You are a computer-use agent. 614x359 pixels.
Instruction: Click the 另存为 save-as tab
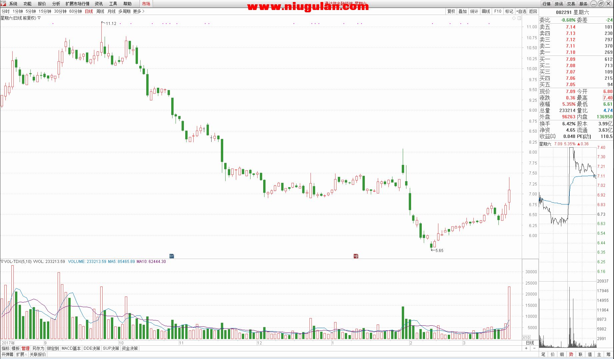click(38, 348)
